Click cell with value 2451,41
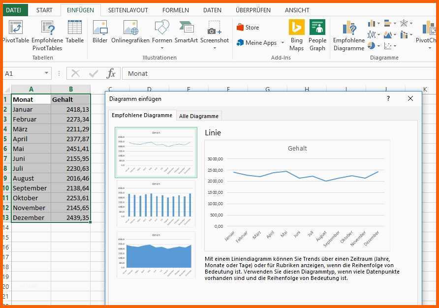This screenshot has width=439, height=308. [71, 149]
